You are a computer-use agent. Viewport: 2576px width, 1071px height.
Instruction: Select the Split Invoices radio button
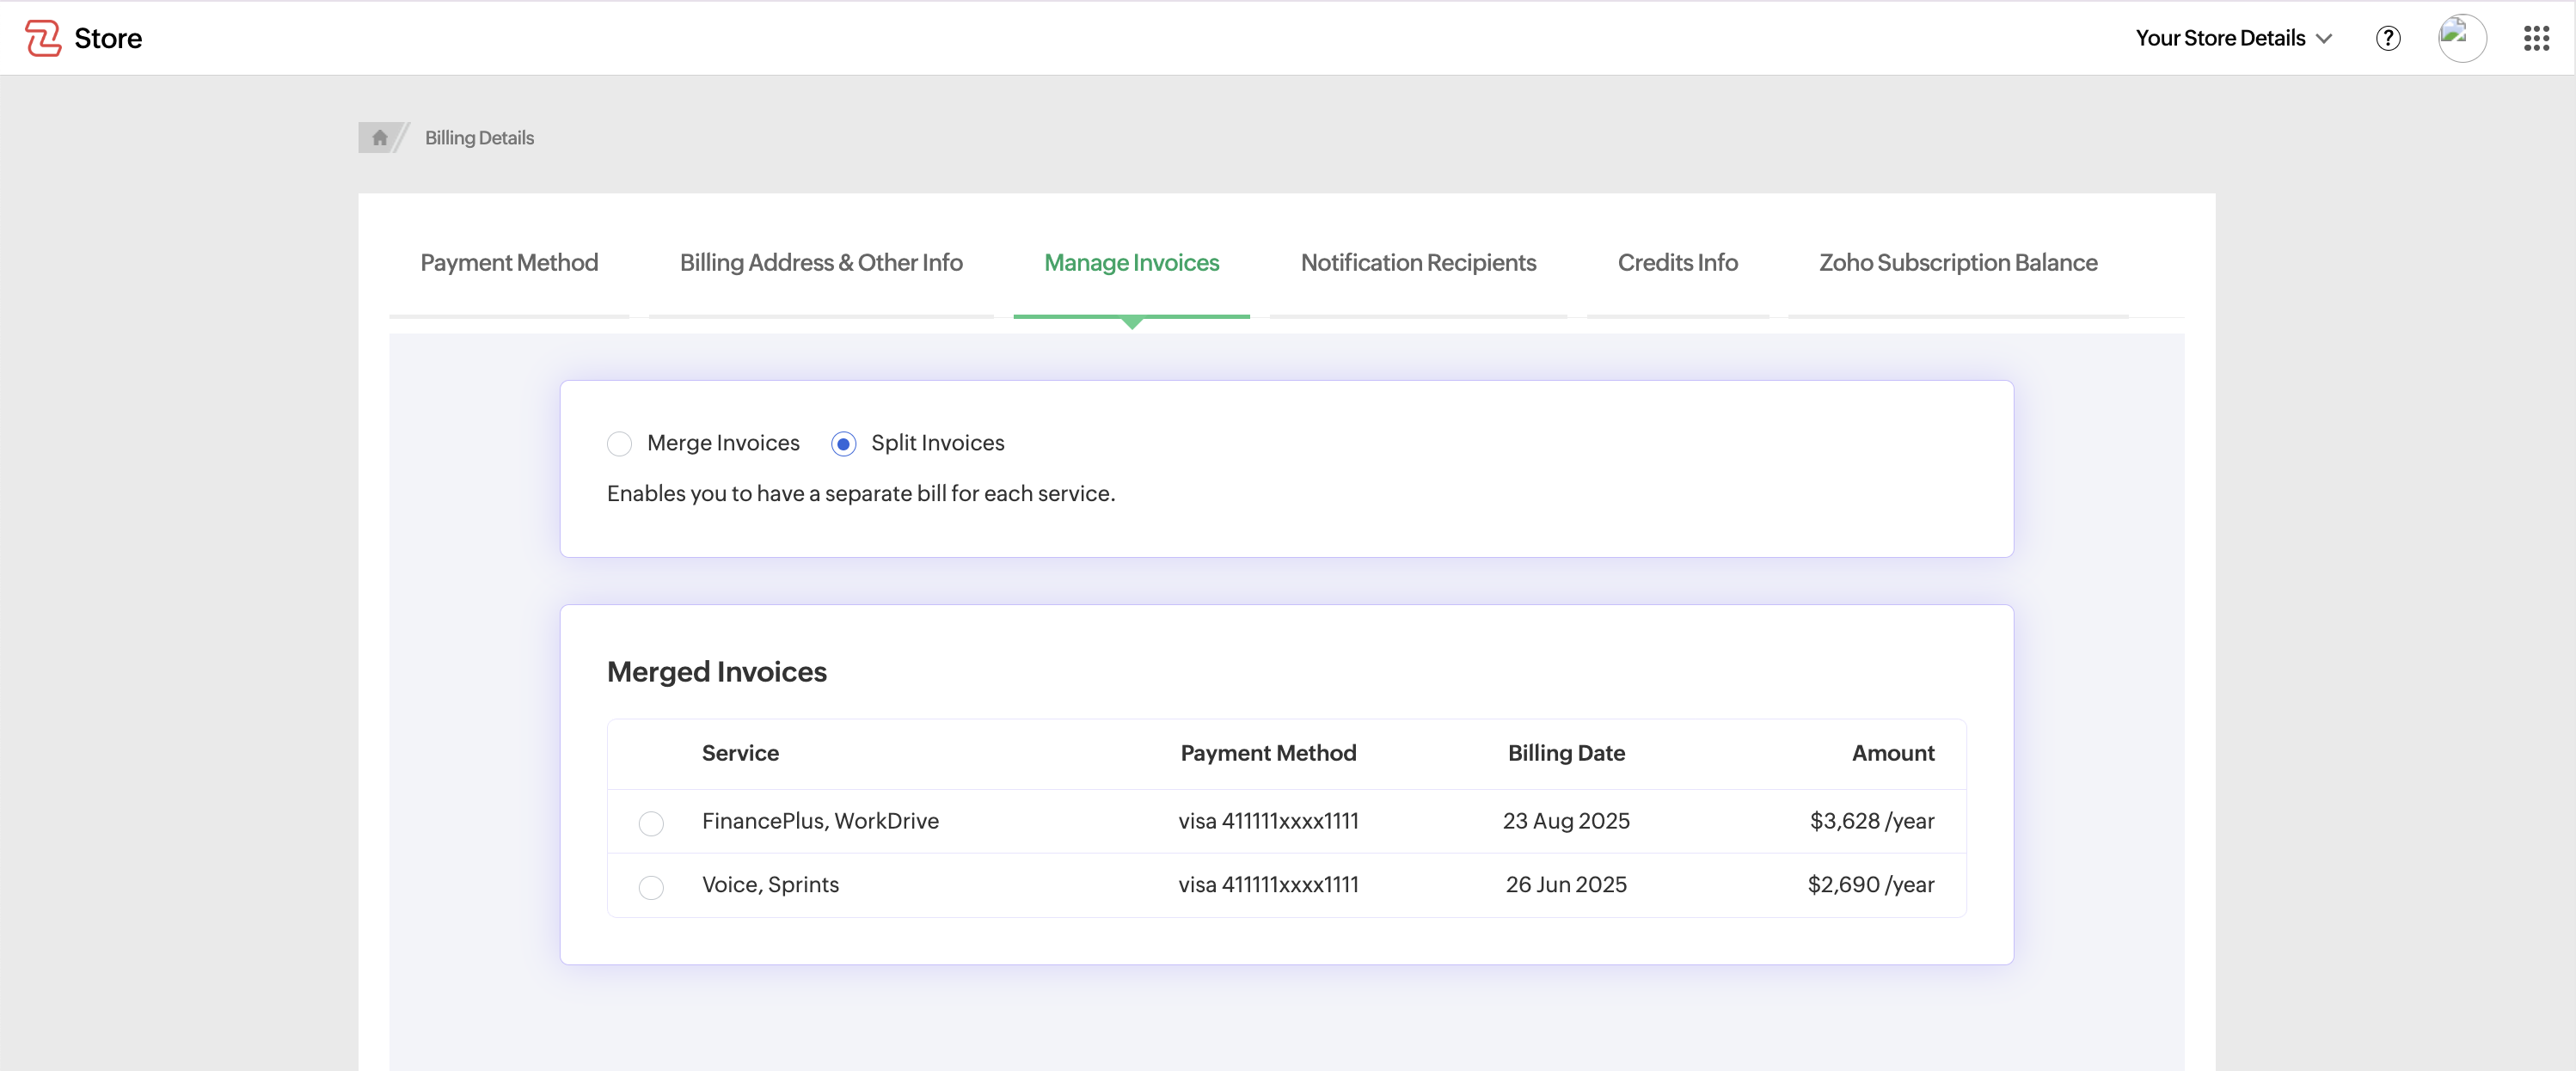(843, 444)
